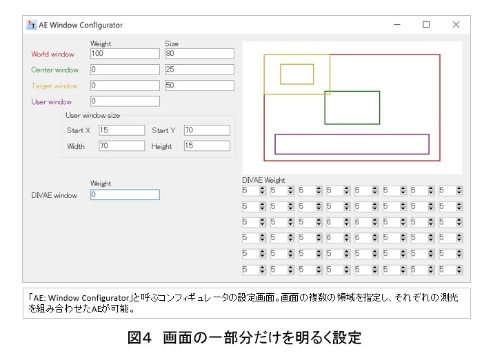Click the AE Window Configurator title bar icon
The height and width of the screenshot is (358, 493).
point(31,25)
